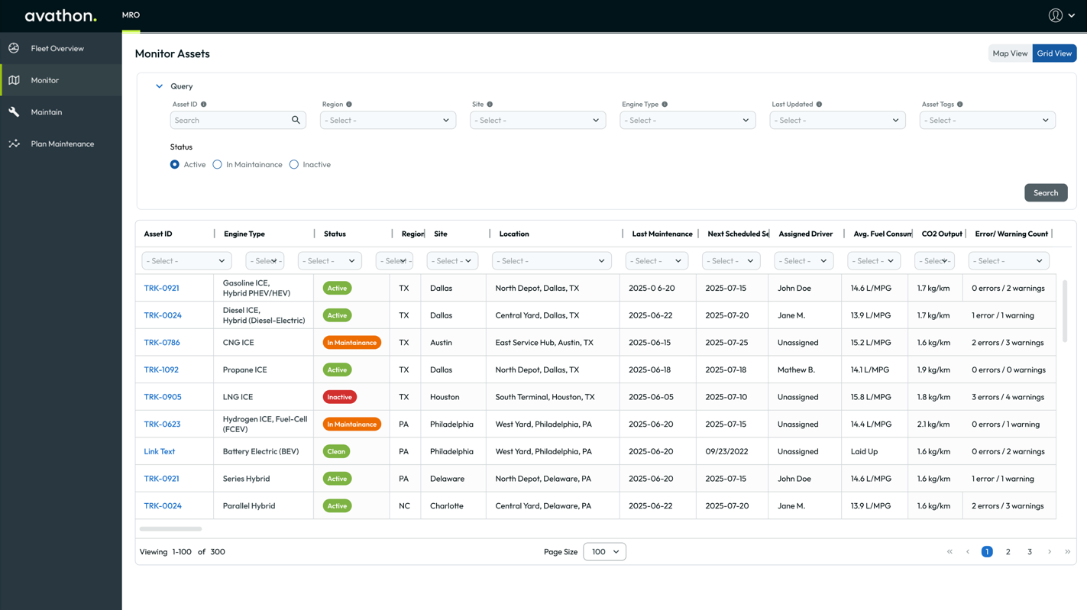Click the Asset ID search magnifier icon
1087x610 pixels.
(x=296, y=120)
